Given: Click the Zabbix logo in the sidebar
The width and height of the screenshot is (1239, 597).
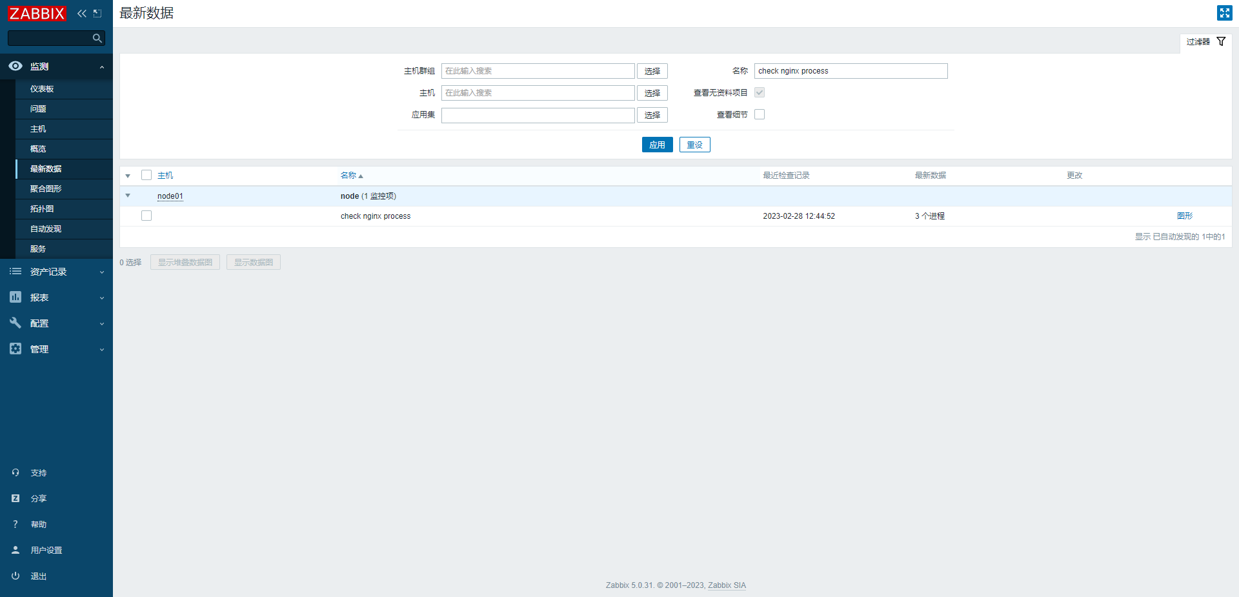Looking at the screenshot, I should 37,14.
